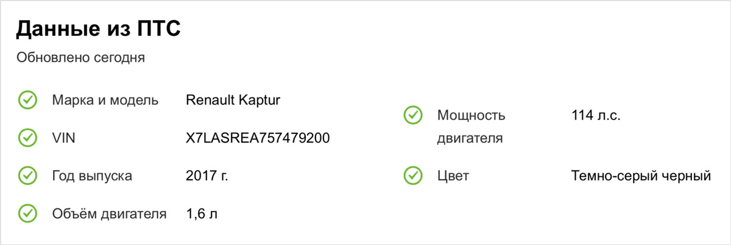731x245 pixels.
Task: Click the VIN label text
Action: pyautogui.click(x=64, y=138)
